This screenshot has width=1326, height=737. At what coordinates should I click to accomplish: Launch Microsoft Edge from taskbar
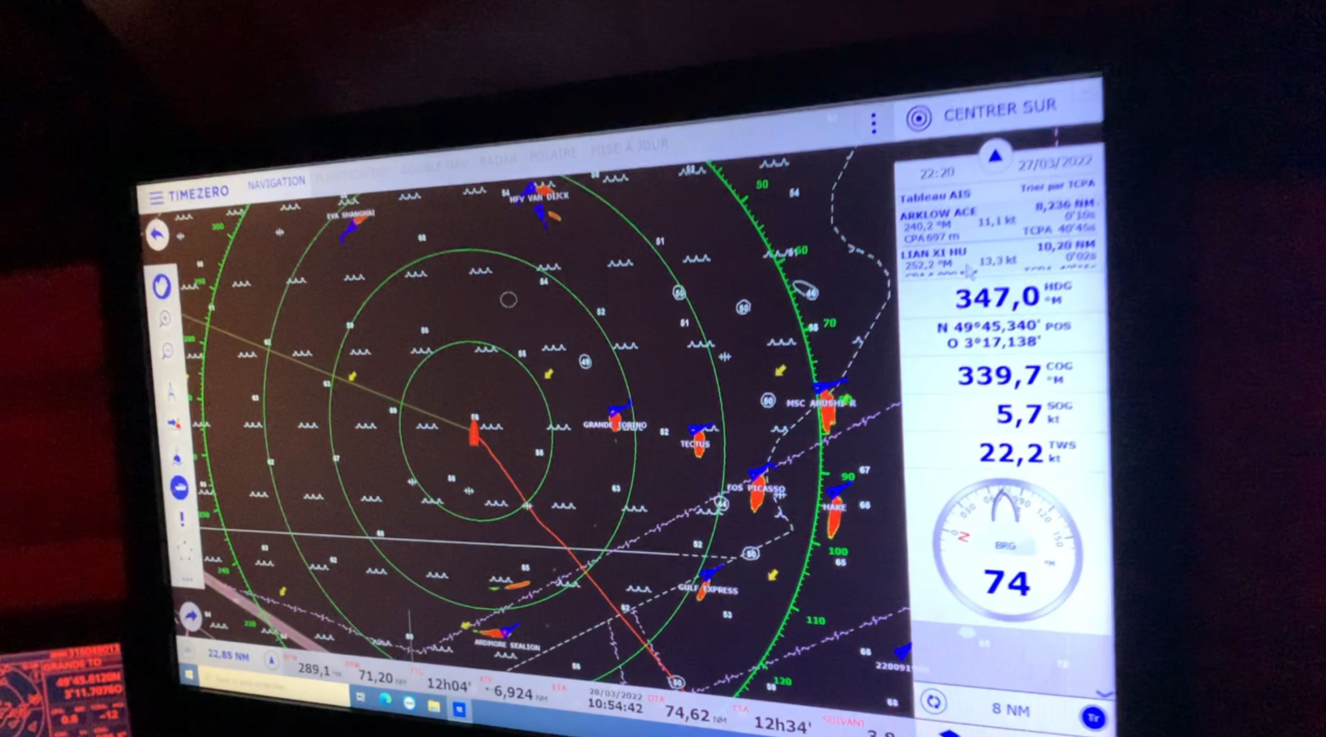384,700
